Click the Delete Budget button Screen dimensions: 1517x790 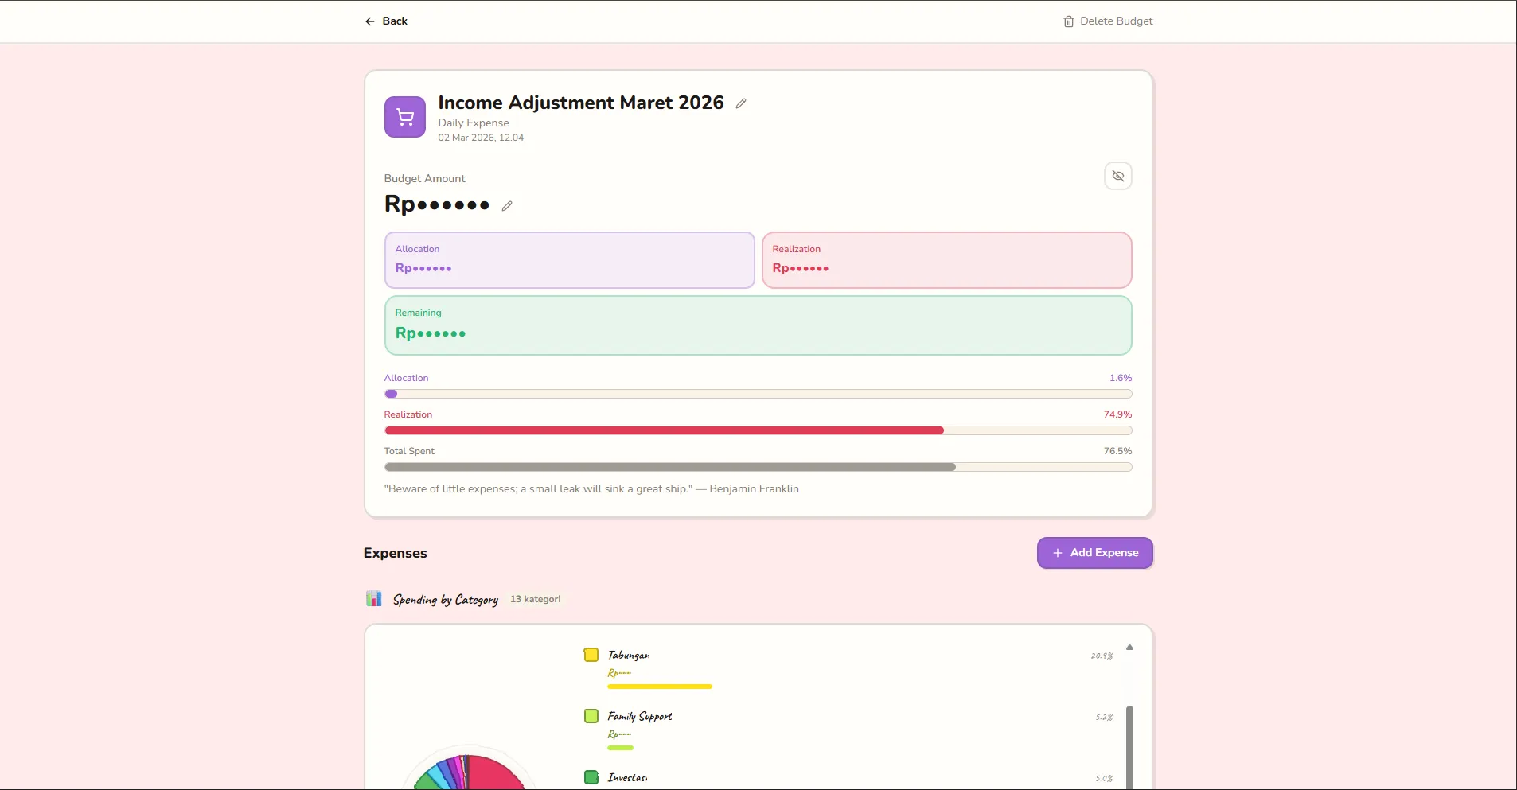1108,21
